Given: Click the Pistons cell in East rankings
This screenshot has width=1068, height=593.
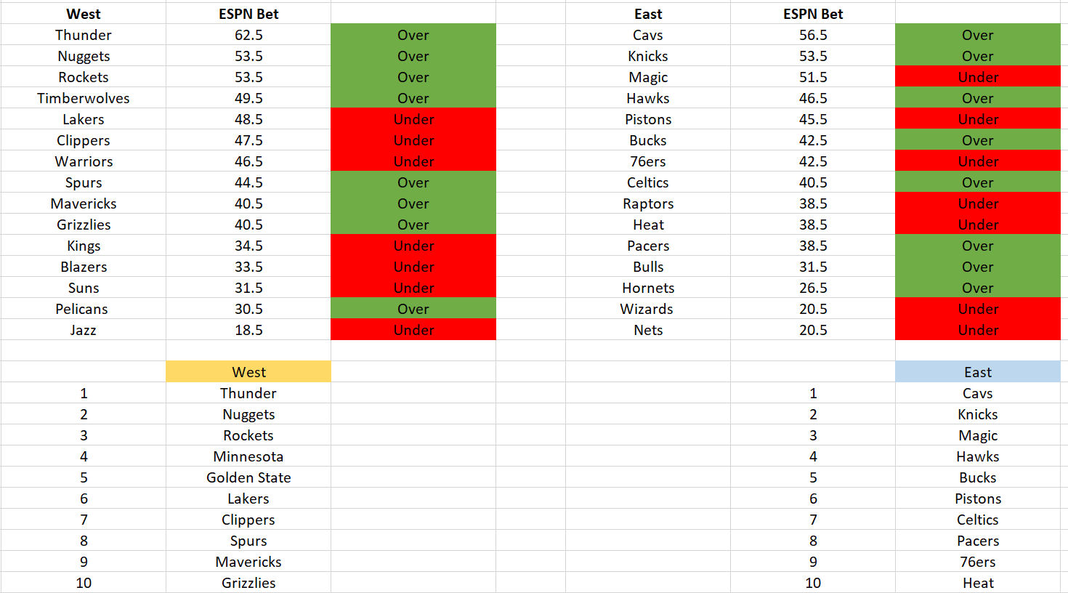Looking at the screenshot, I should (977, 499).
